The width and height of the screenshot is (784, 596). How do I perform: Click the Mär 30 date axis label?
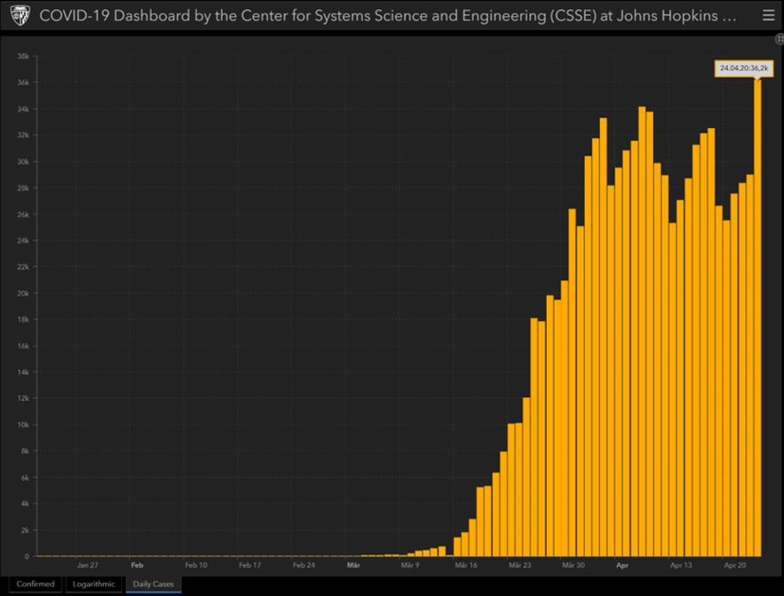[x=573, y=565]
